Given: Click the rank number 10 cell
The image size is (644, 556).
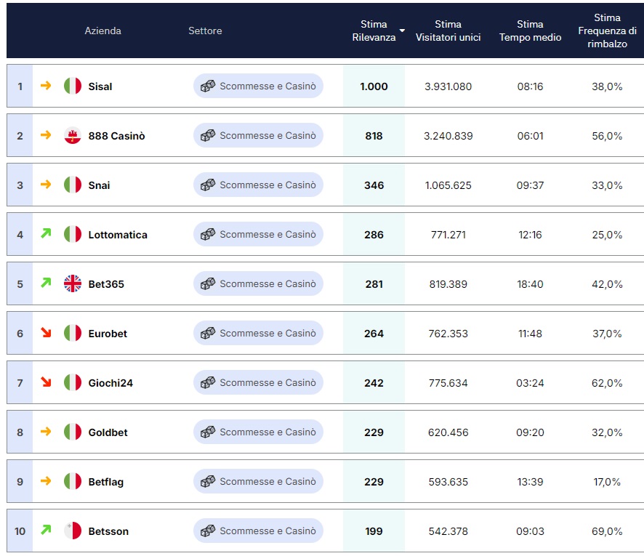Looking at the screenshot, I should [20, 531].
